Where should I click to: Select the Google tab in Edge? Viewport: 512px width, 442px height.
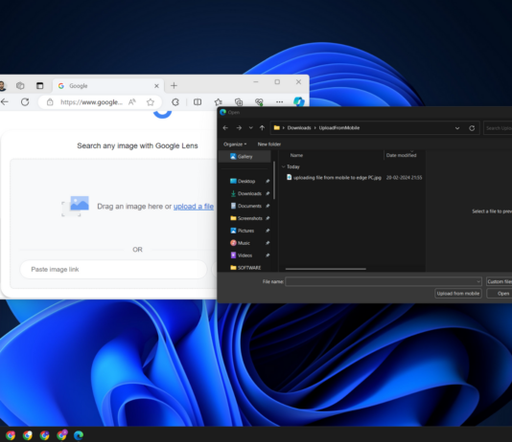(107, 86)
